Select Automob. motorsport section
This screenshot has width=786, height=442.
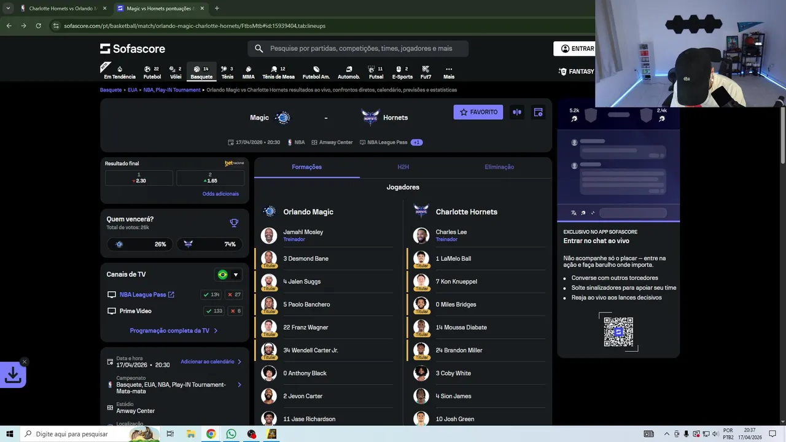click(349, 72)
